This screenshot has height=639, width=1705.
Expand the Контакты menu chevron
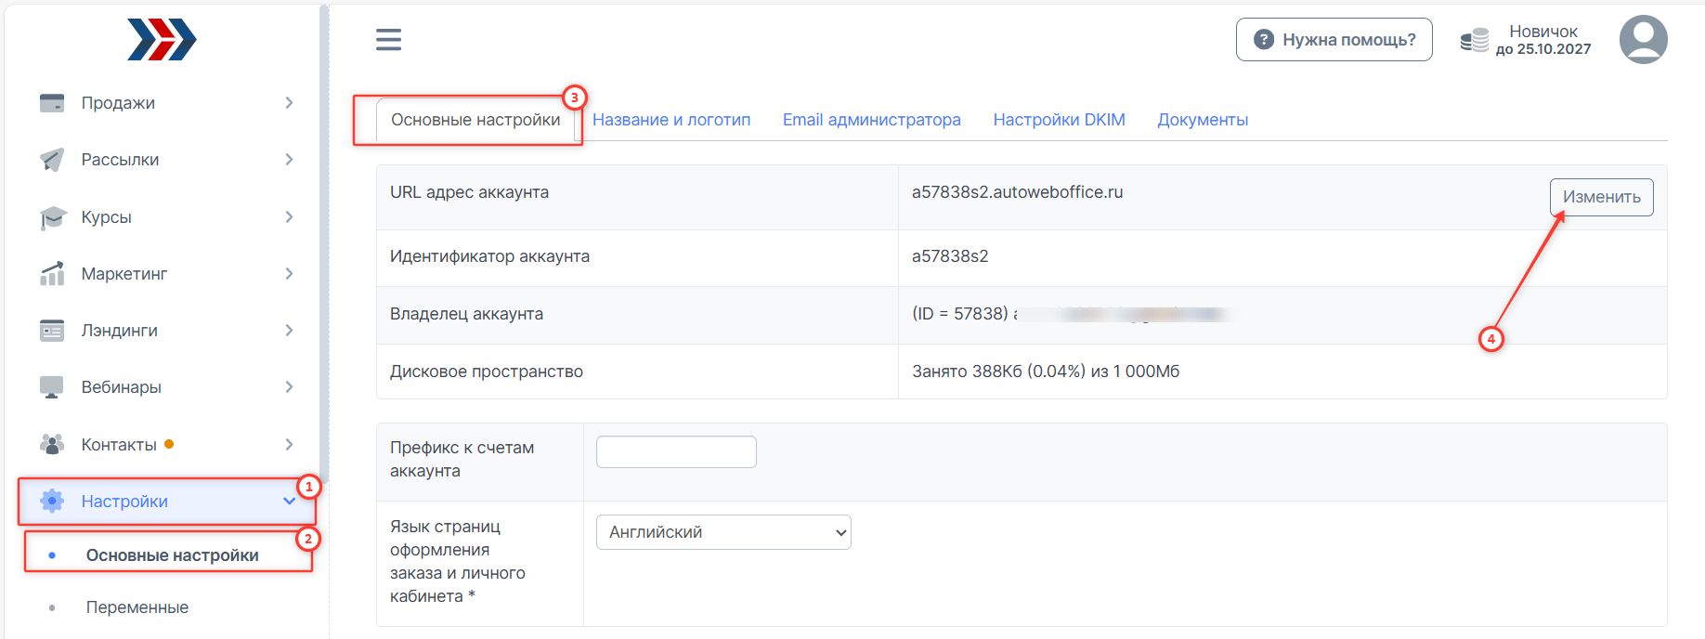tap(289, 445)
